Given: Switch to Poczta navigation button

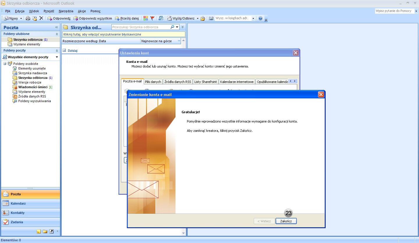Looking at the screenshot, I should coord(31,194).
